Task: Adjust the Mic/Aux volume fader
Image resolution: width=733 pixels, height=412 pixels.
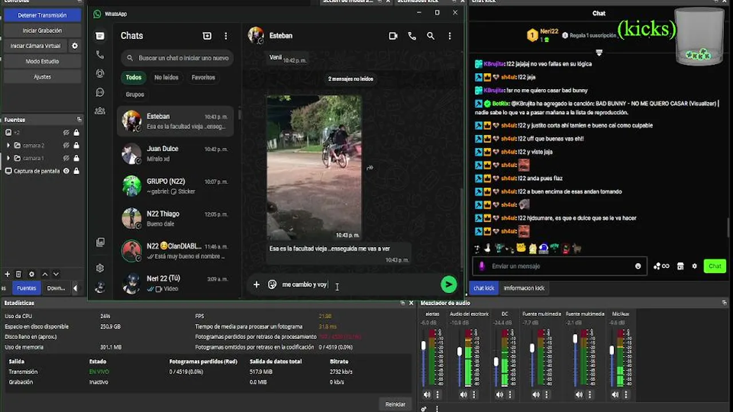Action: 612,350
